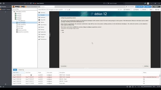Image resolution: width=161 pixels, height=90 pixels.
Task: Open the Summary panel of VM 222
Action: [x=43, y=12]
